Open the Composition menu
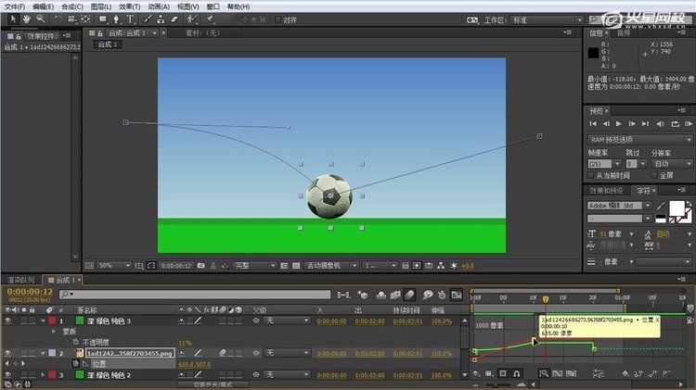Screen dimensions: 696x390 point(71,6)
